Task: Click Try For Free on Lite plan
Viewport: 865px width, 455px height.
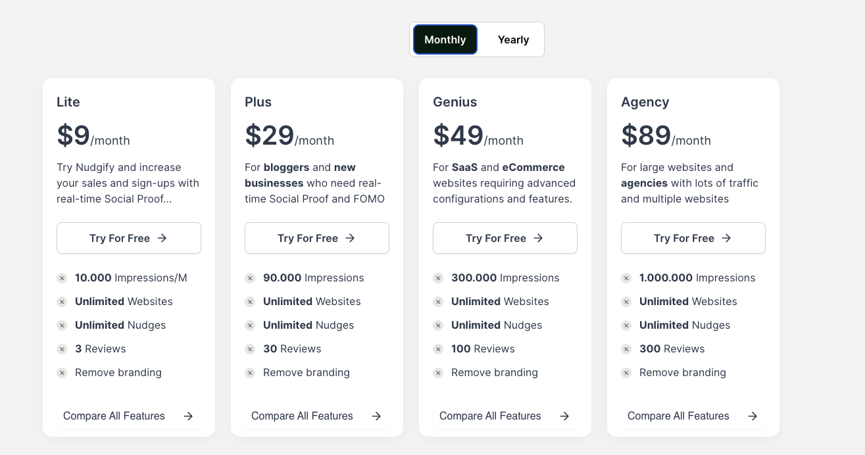Action: (129, 238)
